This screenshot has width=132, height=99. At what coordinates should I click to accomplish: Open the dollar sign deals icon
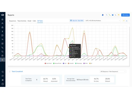click(x=2, y=31)
